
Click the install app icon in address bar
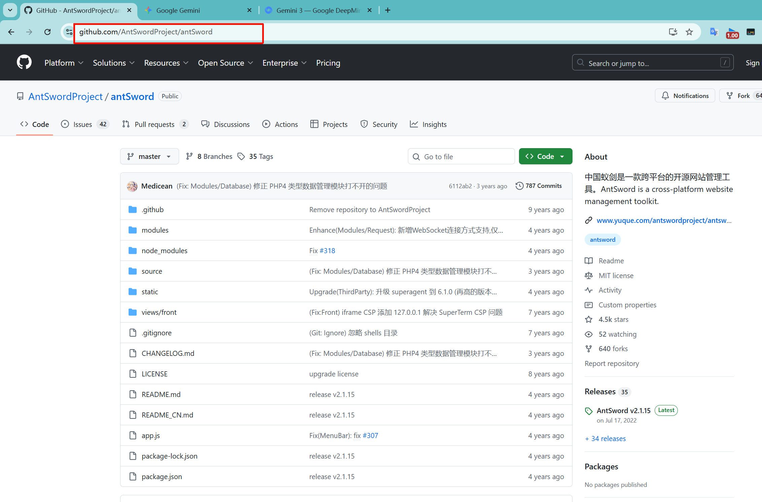tap(673, 32)
